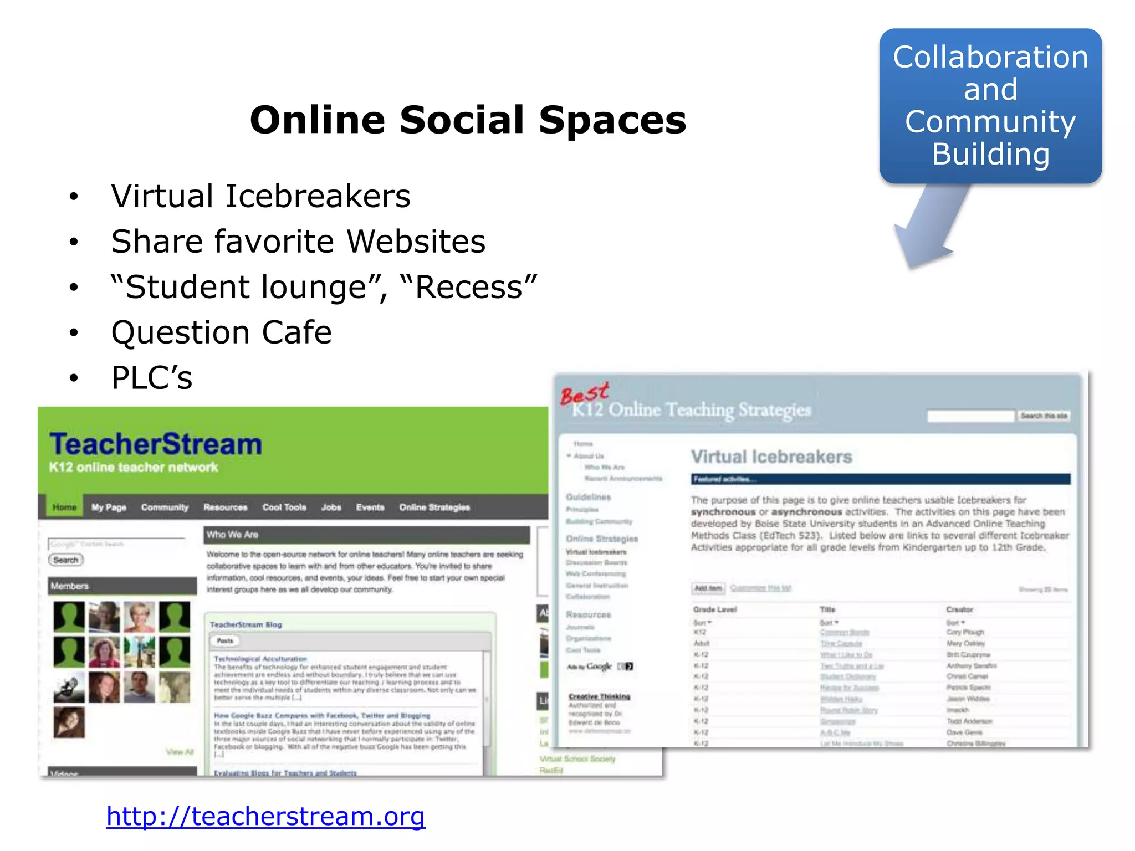Open the Community nav tab

click(x=165, y=507)
